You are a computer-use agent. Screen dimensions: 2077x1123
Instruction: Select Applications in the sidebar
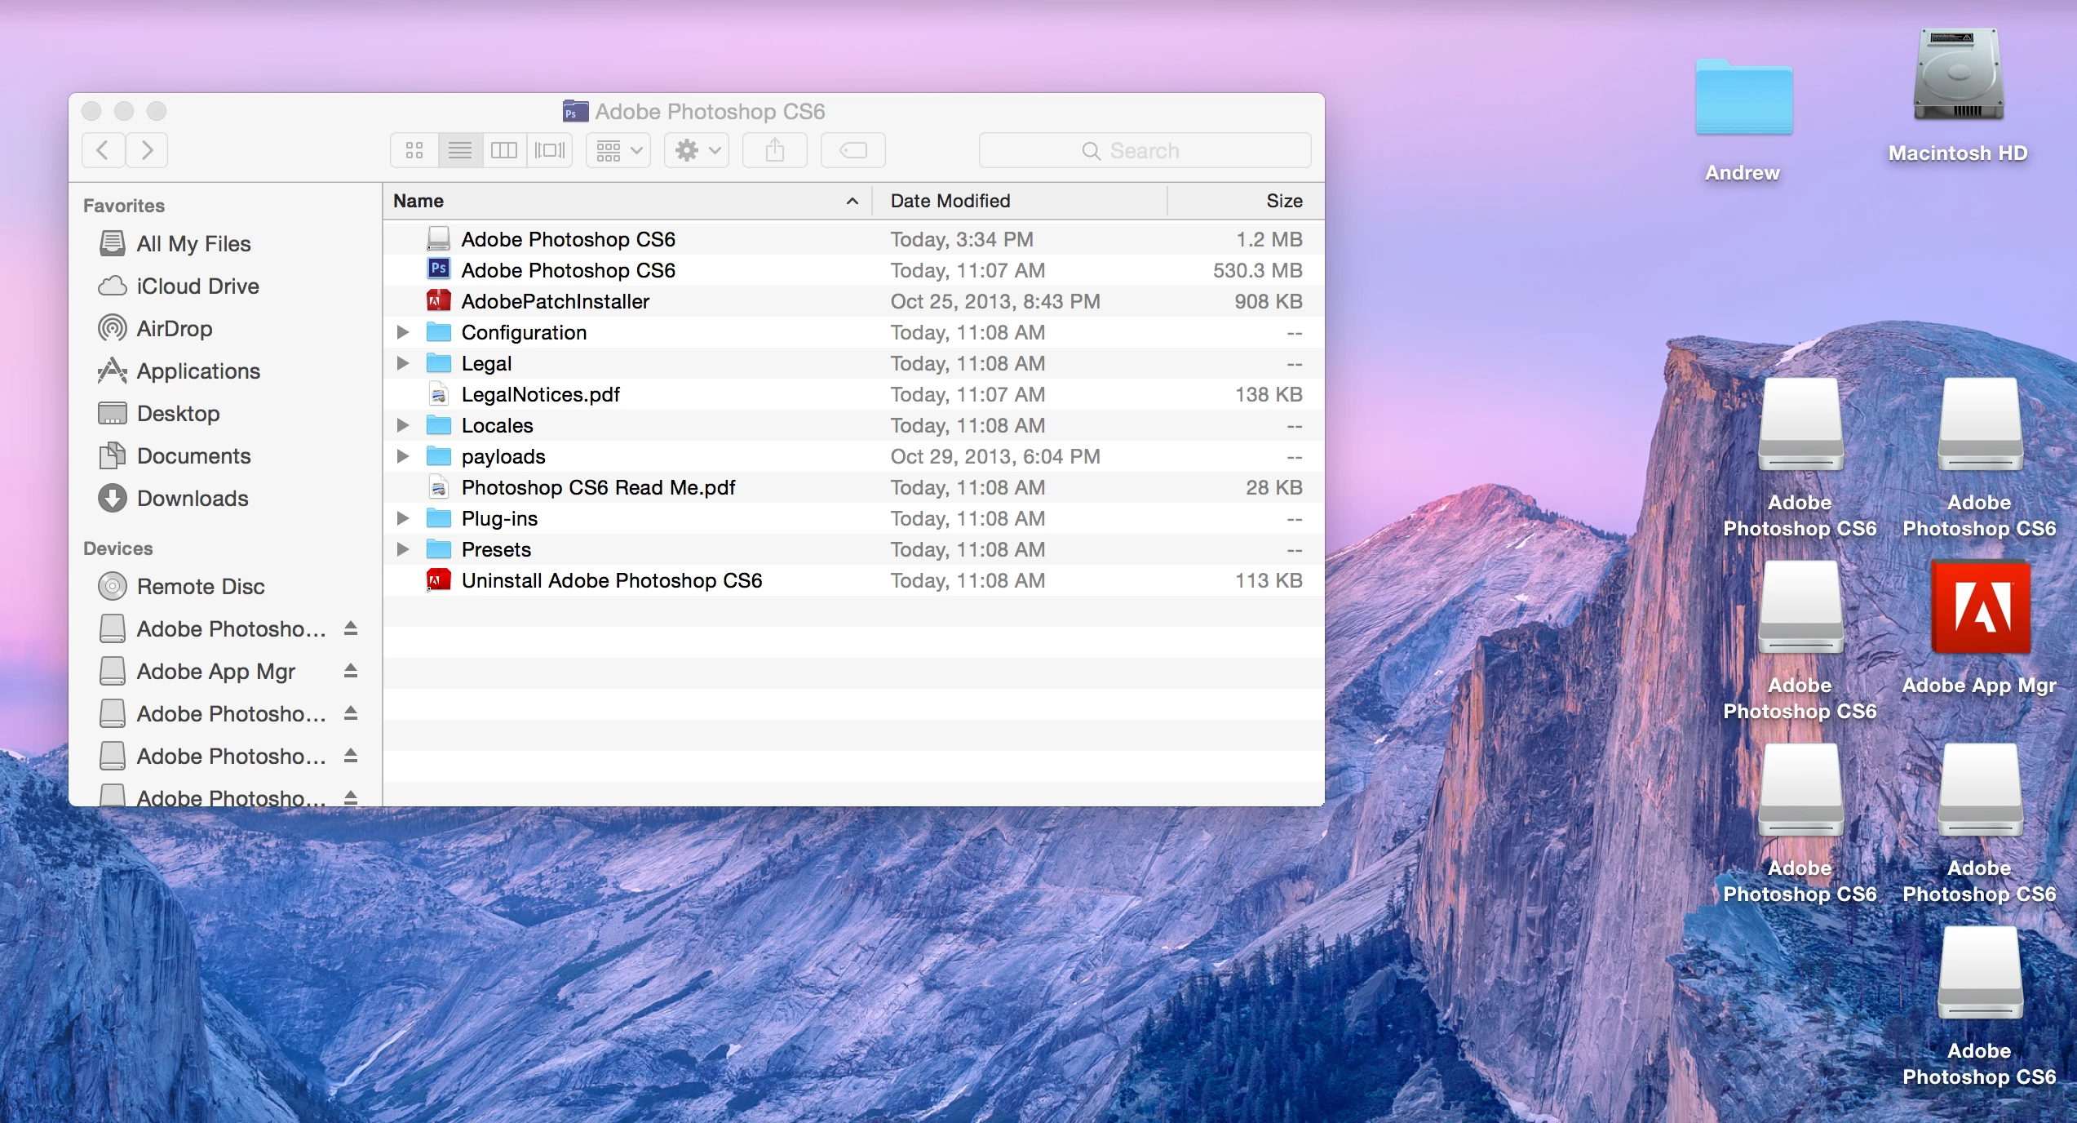point(198,371)
